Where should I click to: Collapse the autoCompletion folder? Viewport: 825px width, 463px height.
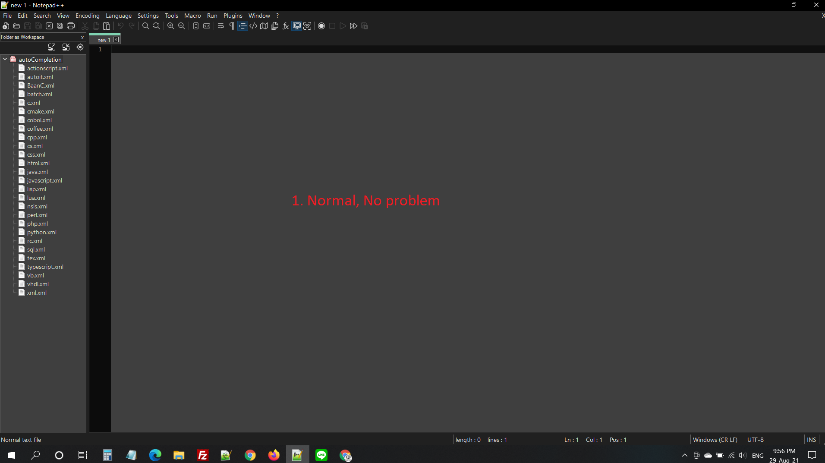tap(5, 59)
